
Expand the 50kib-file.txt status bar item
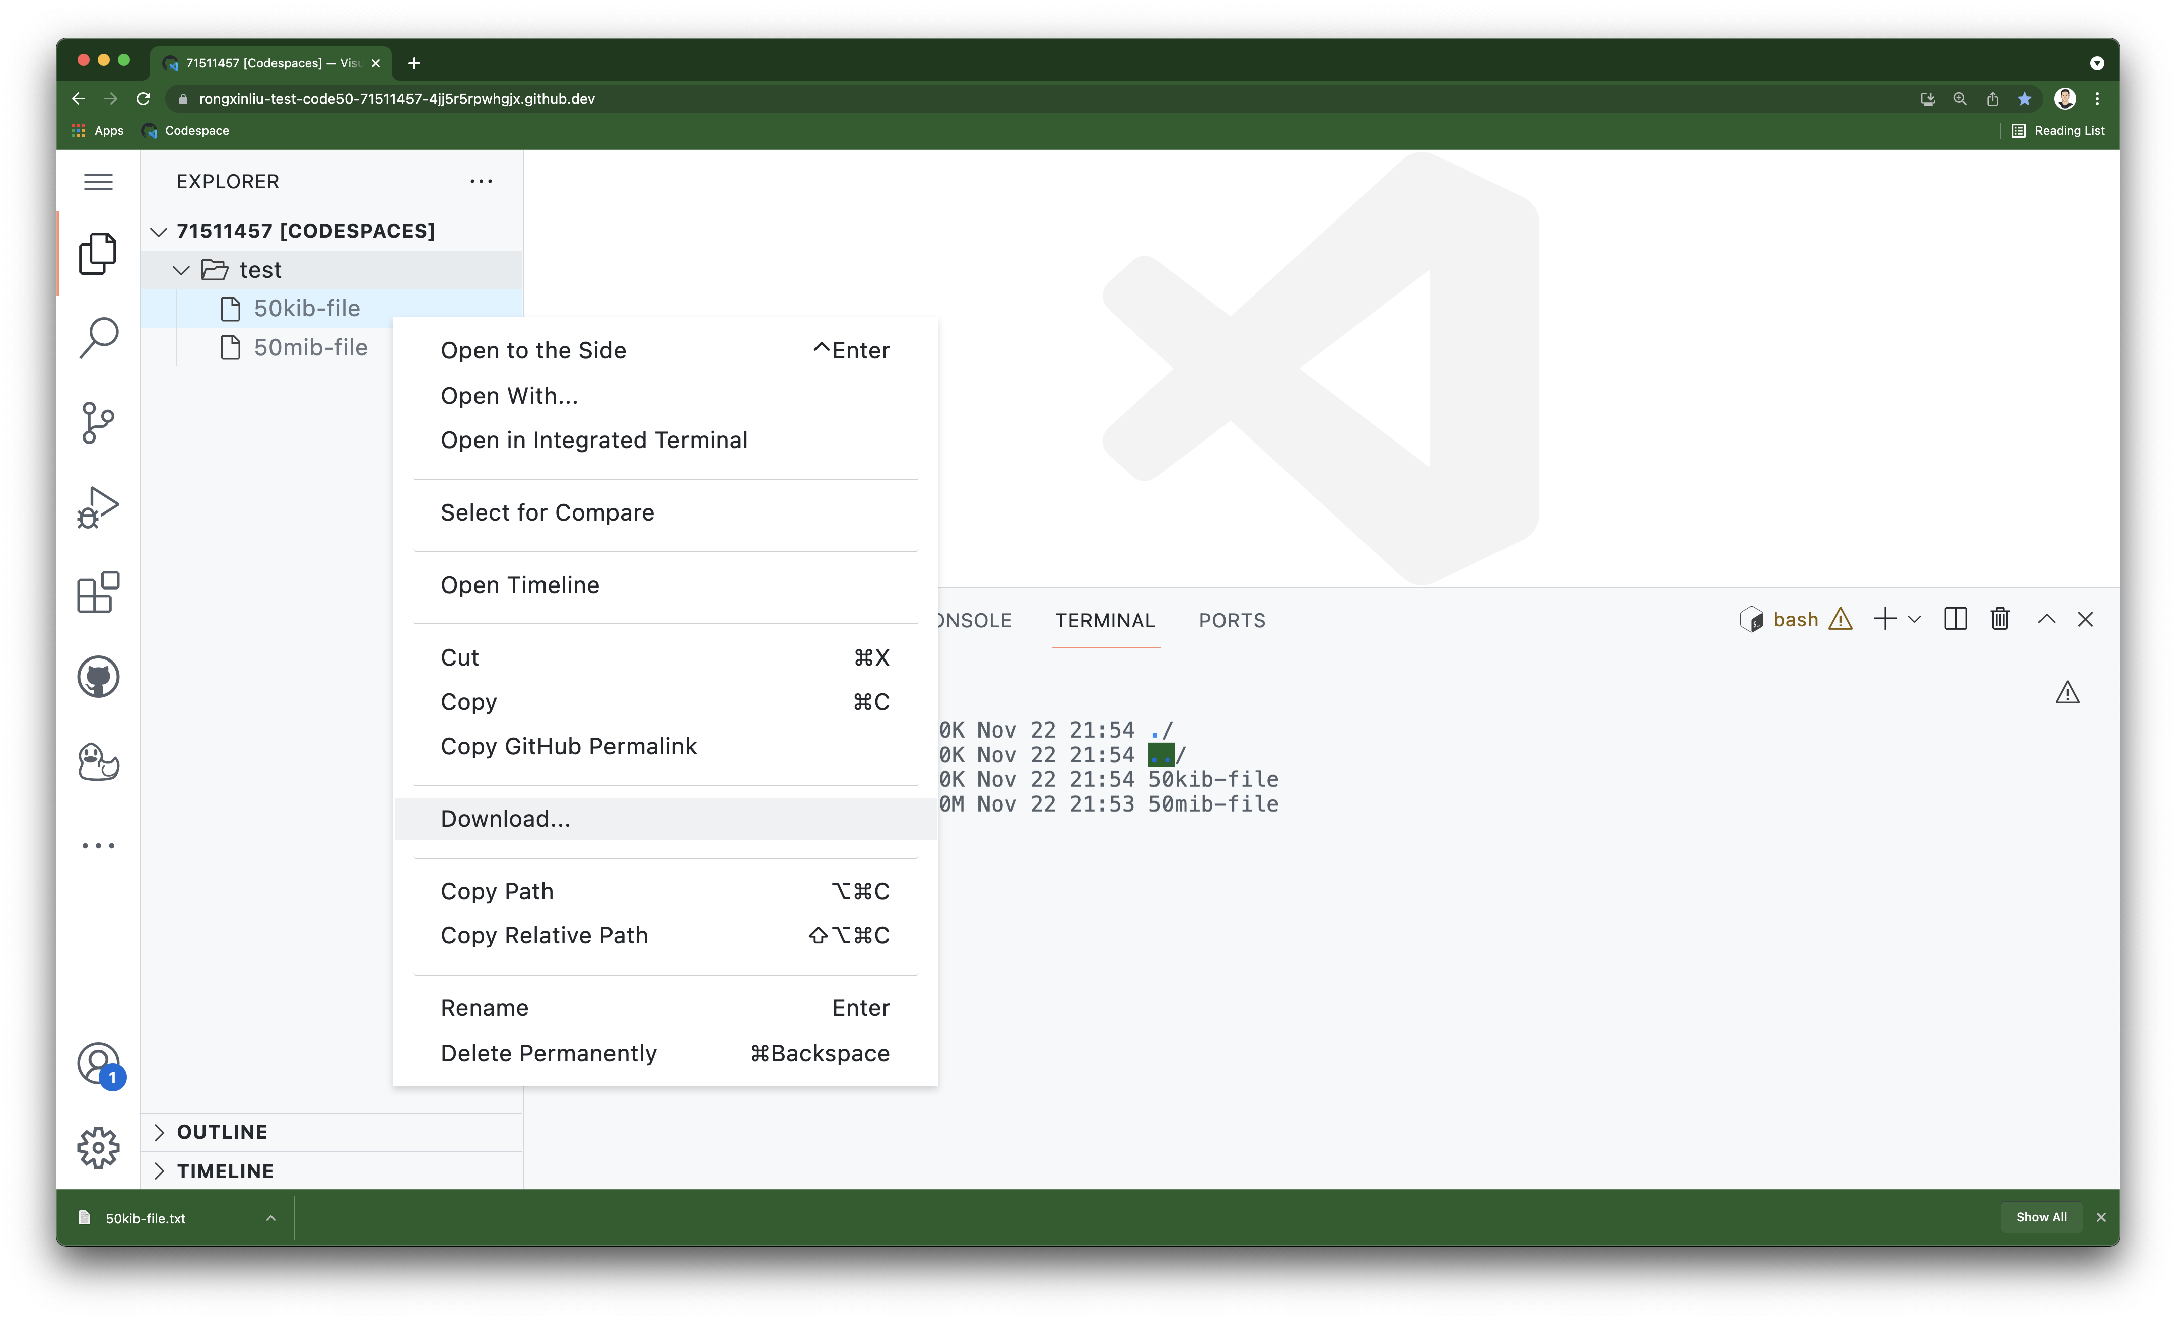coord(270,1218)
